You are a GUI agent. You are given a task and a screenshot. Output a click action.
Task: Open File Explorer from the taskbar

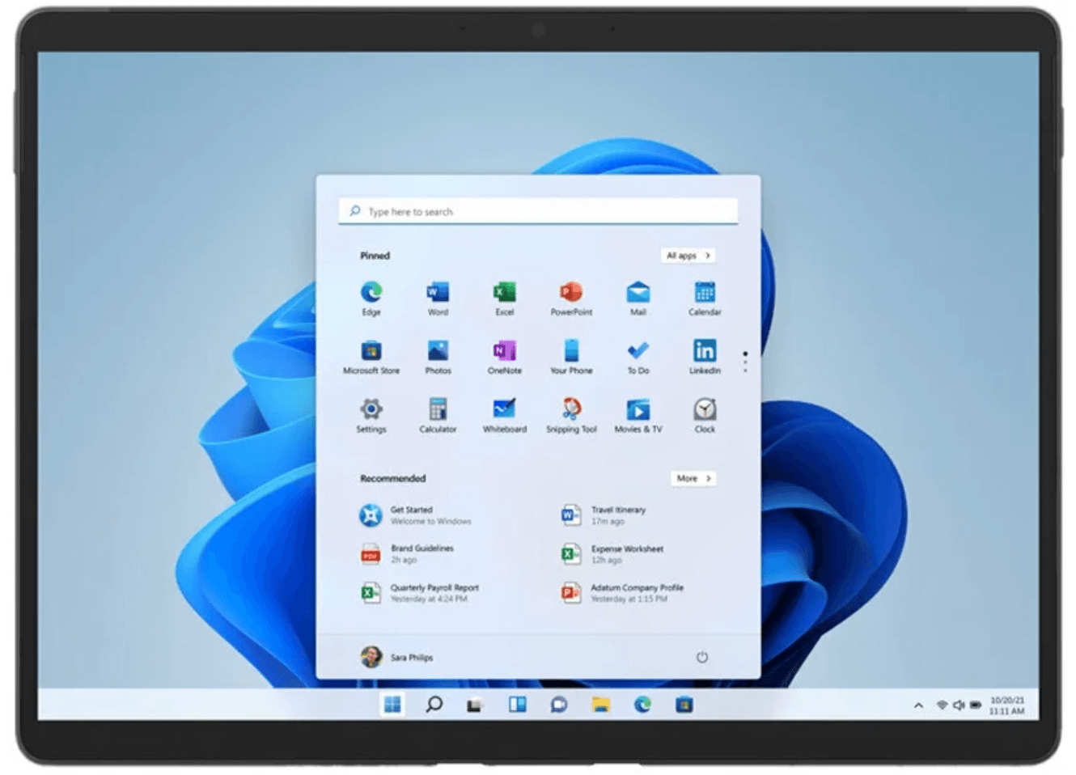[x=600, y=705]
